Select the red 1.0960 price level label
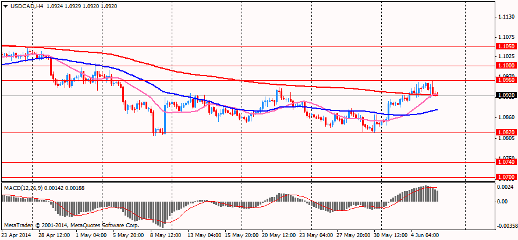The height and width of the screenshot is (240, 518). coord(506,80)
